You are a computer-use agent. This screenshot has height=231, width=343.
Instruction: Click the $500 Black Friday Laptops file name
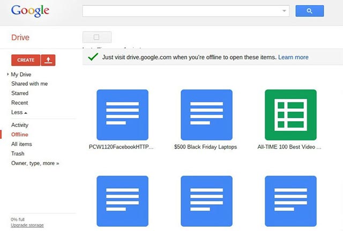206,147
